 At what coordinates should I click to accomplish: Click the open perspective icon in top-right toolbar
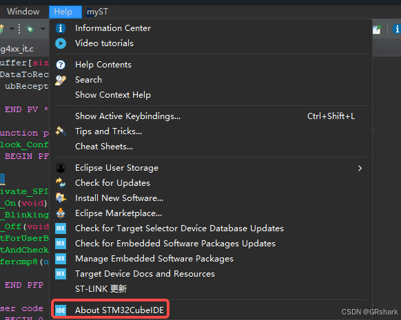click(377, 30)
